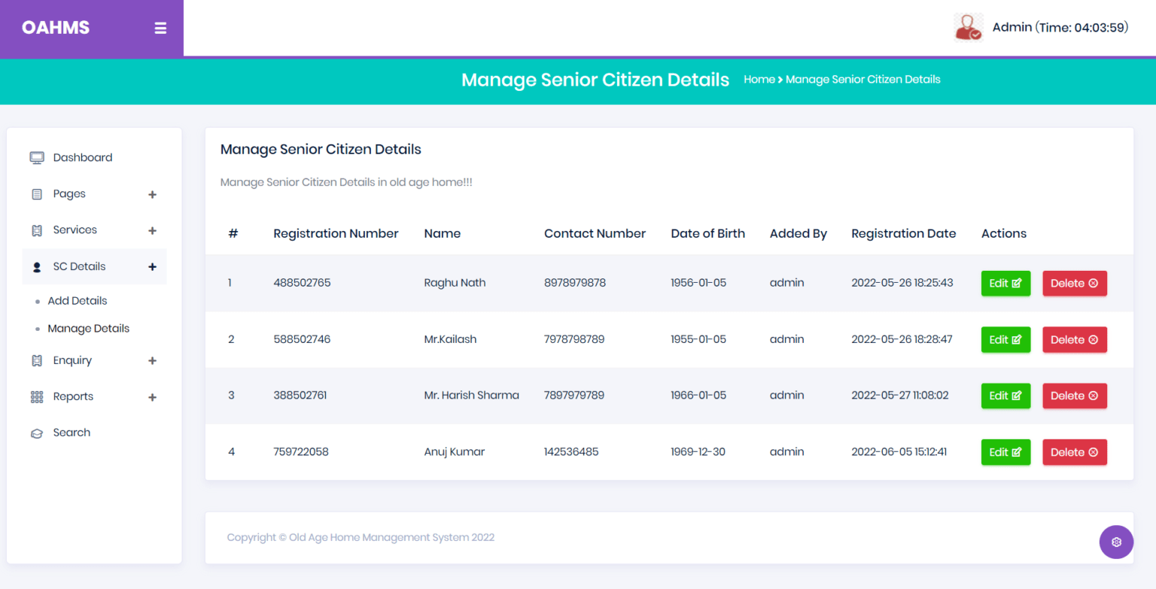Select the Pages document icon
This screenshot has height=589, width=1156.
click(36, 193)
